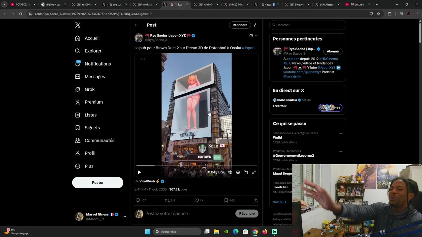This screenshot has height=237, width=422.
Task: Open video settings gear
Action: (238, 172)
